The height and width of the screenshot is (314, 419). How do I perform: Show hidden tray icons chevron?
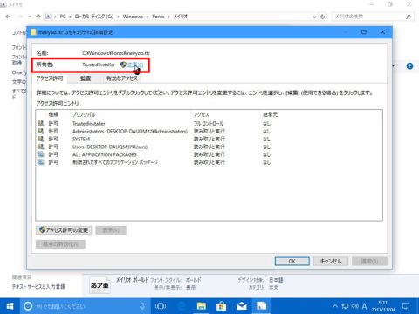335,306
